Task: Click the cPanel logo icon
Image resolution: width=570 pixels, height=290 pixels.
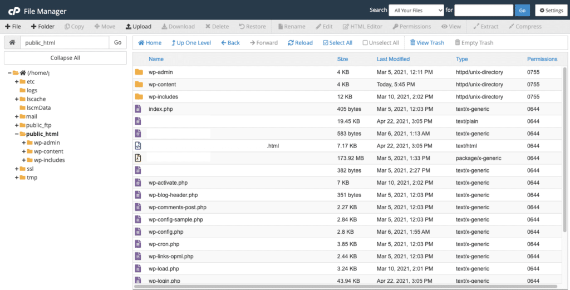Action: pyautogui.click(x=14, y=11)
